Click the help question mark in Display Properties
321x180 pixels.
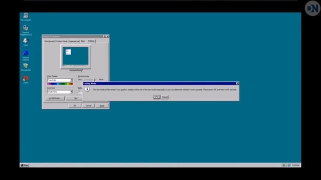pyautogui.click(x=104, y=36)
